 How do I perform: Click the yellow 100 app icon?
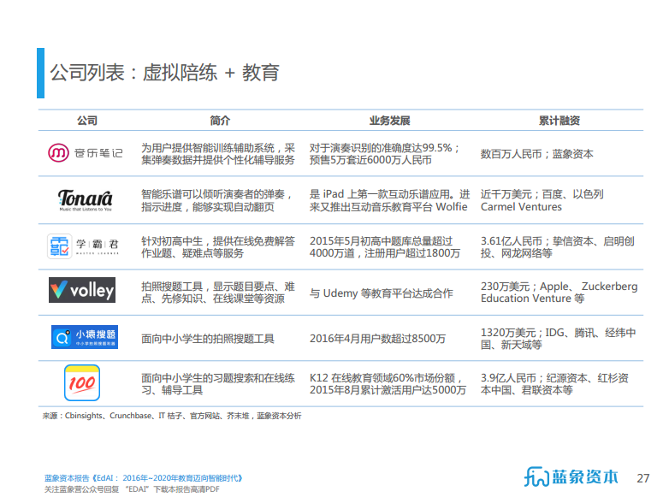pos(82,382)
